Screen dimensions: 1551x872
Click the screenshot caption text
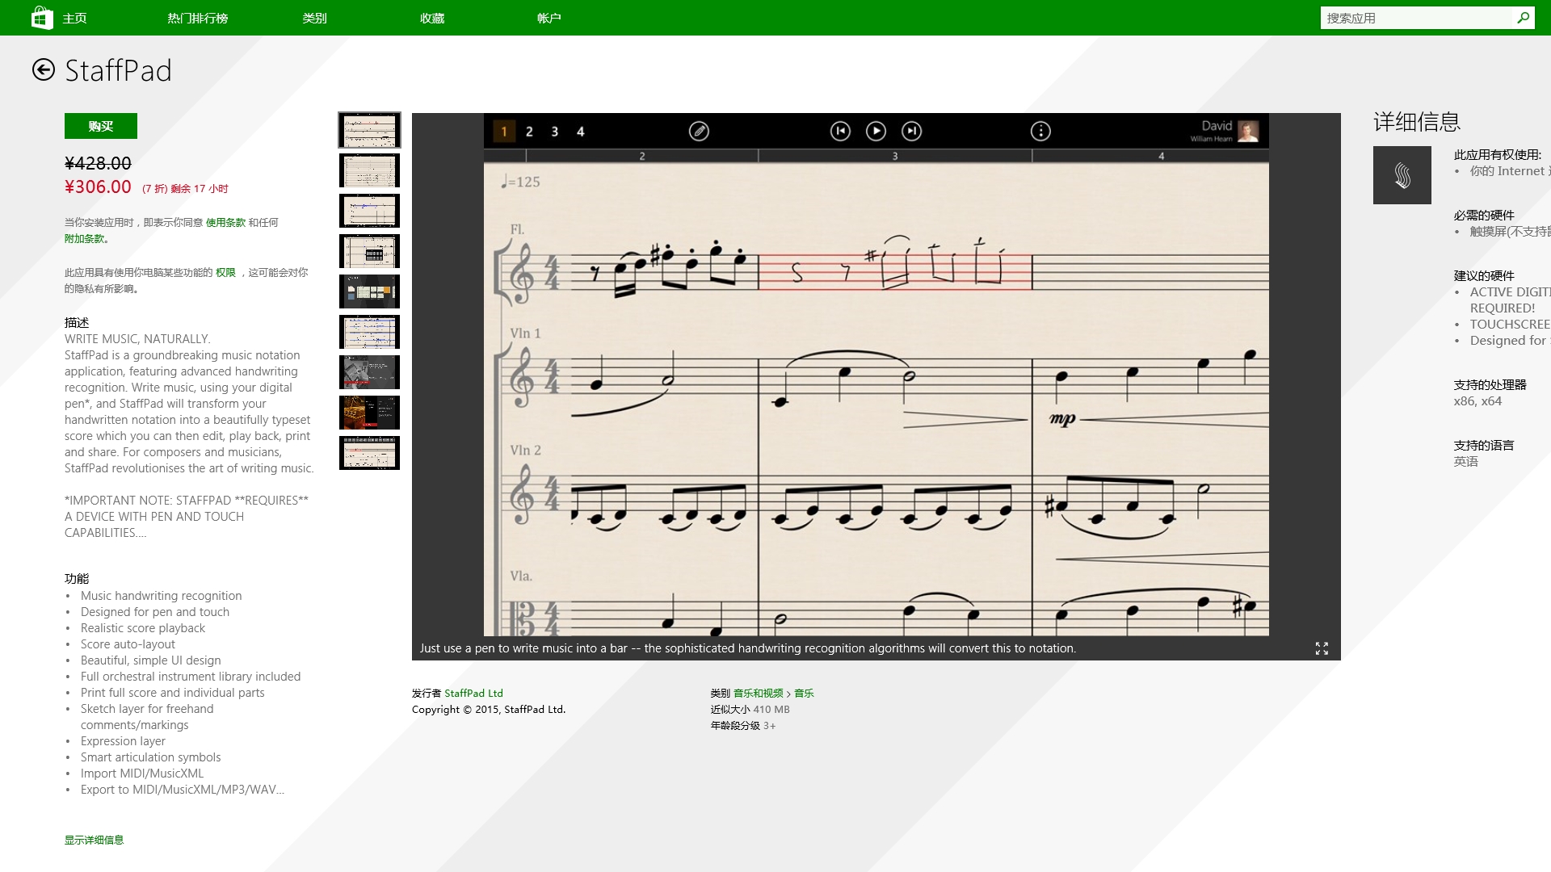pyautogui.click(x=748, y=648)
